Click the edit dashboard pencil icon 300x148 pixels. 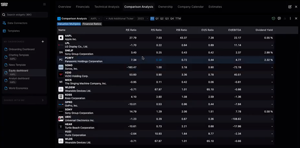290,7
